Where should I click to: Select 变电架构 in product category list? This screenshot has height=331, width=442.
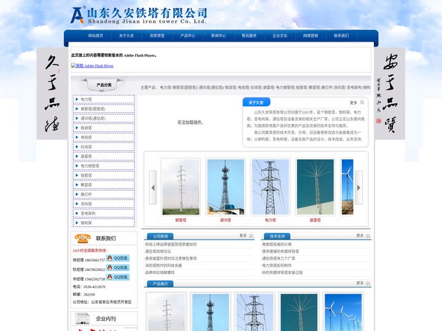point(88,213)
